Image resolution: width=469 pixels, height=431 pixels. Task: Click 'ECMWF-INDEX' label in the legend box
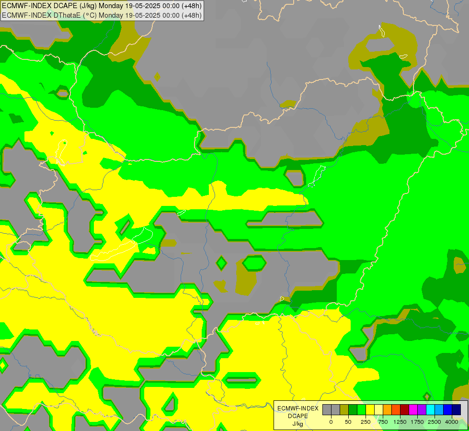point(298,408)
